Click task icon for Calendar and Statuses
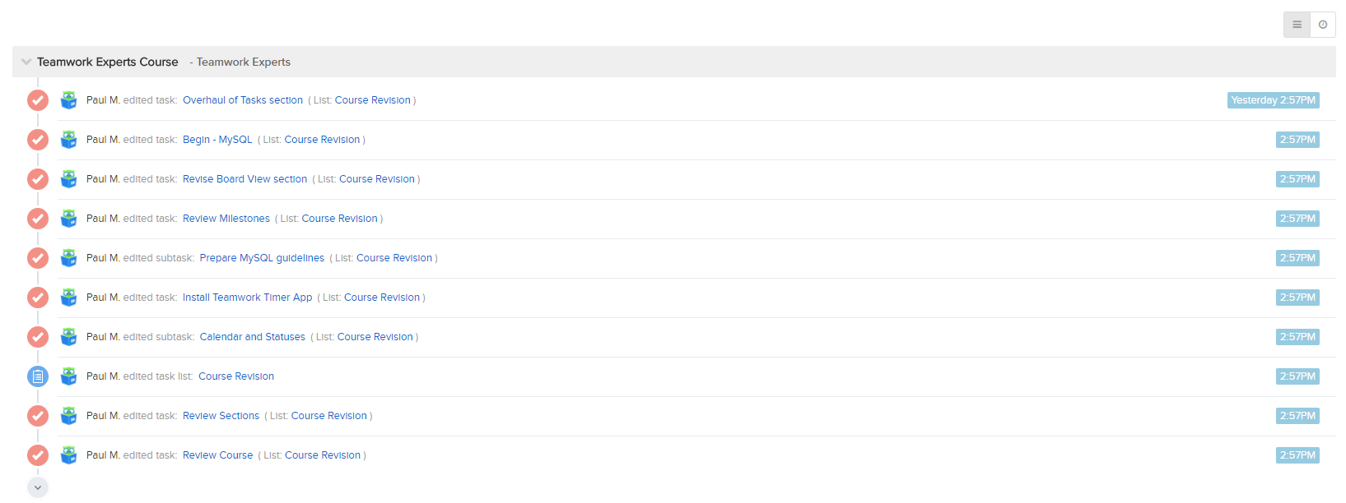The image size is (1346, 503). (38, 337)
